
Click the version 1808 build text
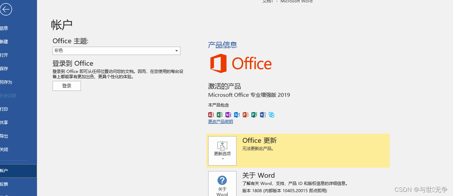285,190
